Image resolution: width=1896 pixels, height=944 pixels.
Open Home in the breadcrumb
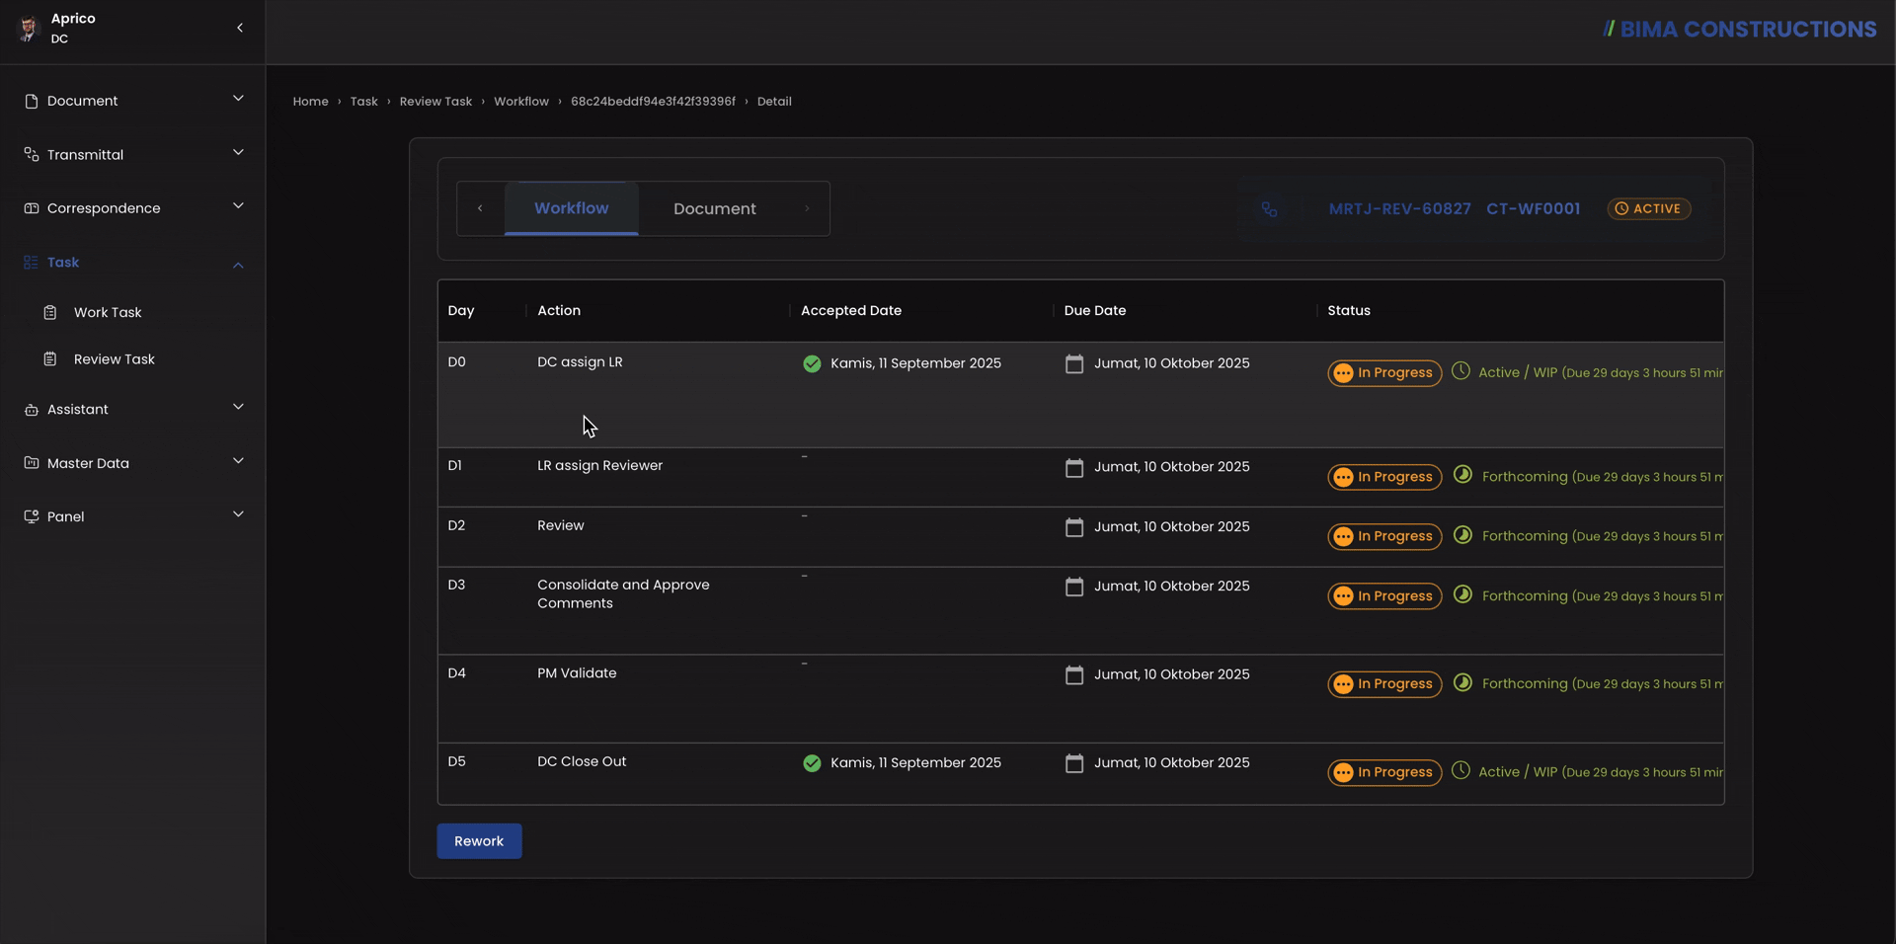pyautogui.click(x=310, y=102)
